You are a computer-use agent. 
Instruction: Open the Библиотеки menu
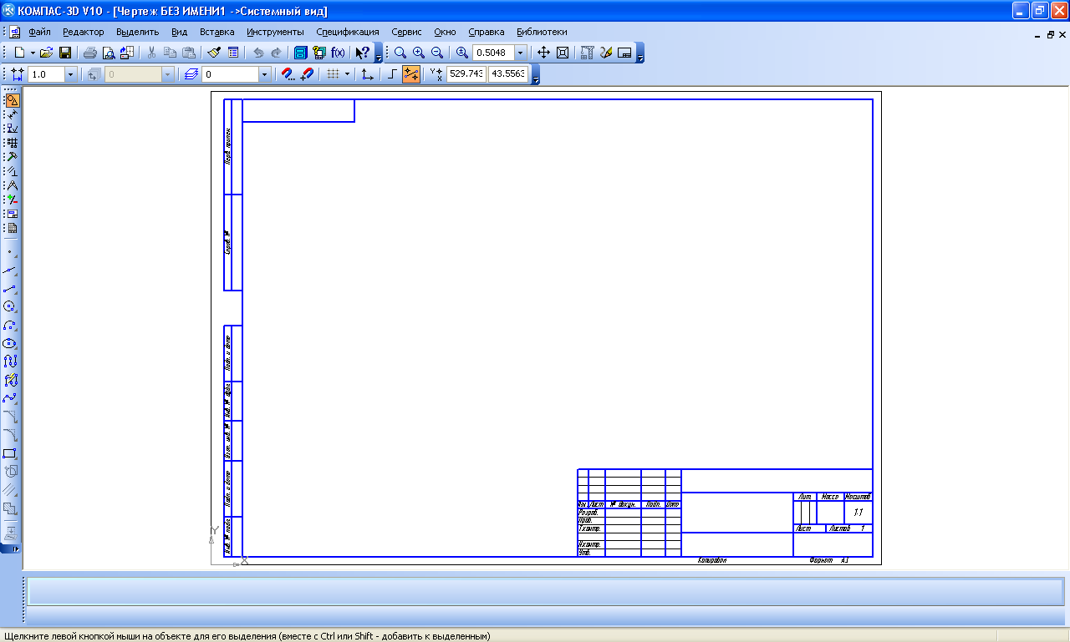(542, 32)
